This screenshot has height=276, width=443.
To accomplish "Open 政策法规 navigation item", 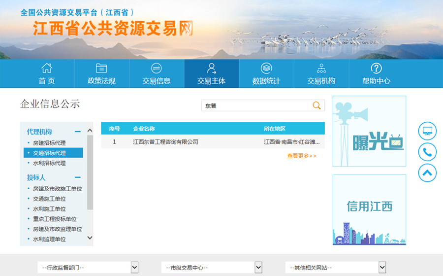I will (x=101, y=74).
